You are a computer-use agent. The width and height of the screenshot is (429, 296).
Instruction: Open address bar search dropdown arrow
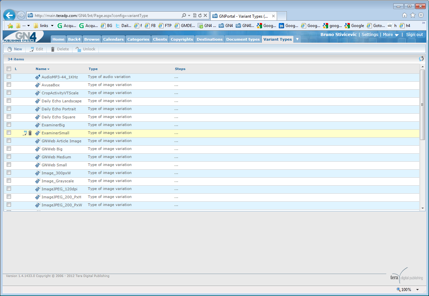point(189,16)
